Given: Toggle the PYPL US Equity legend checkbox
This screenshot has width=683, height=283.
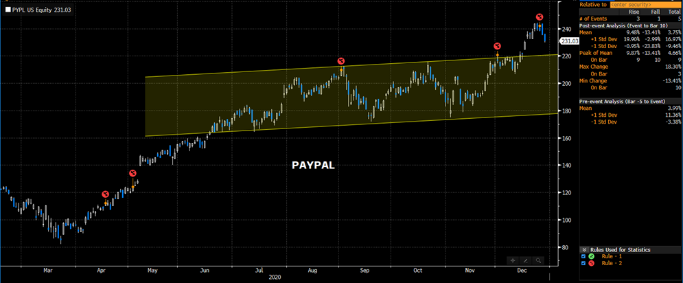Looking at the screenshot, I should pyautogui.click(x=8, y=9).
